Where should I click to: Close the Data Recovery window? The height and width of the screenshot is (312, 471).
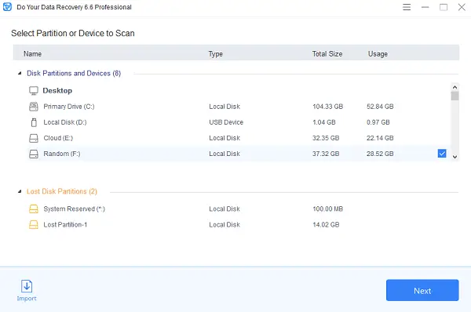point(462,7)
